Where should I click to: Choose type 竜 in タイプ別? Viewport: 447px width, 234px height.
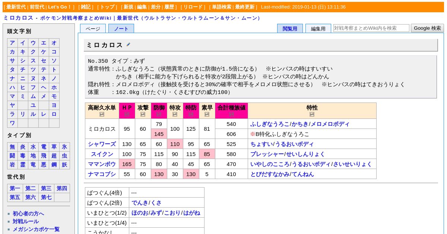click(33, 165)
